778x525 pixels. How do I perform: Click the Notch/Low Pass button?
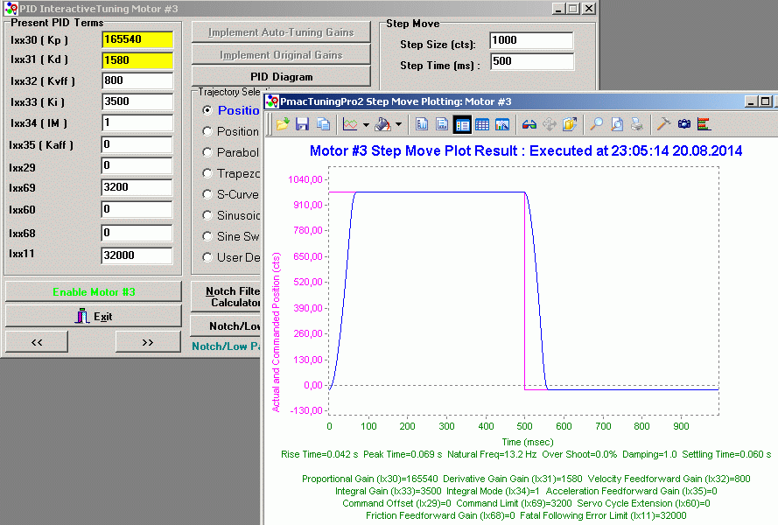(226, 326)
